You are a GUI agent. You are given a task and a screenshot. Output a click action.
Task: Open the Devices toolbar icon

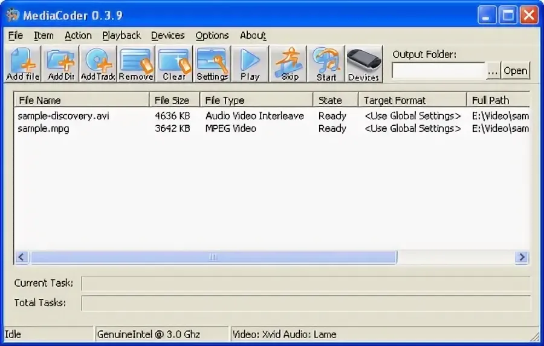(364, 64)
